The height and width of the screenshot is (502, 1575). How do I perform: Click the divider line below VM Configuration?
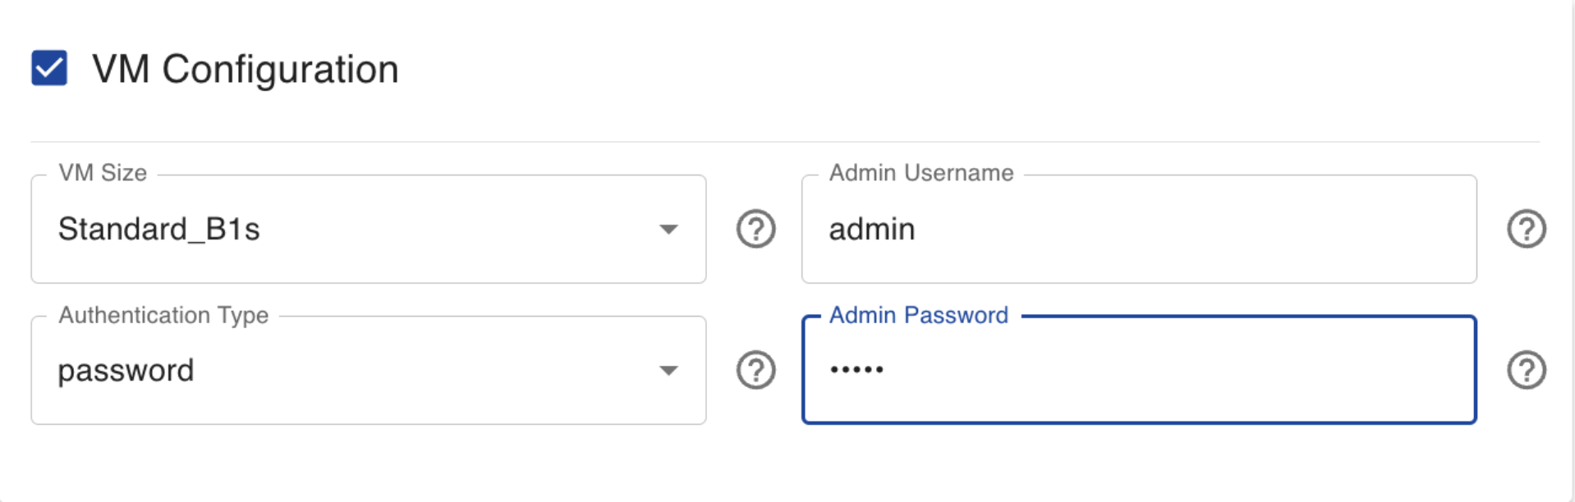tap(784, 142)
